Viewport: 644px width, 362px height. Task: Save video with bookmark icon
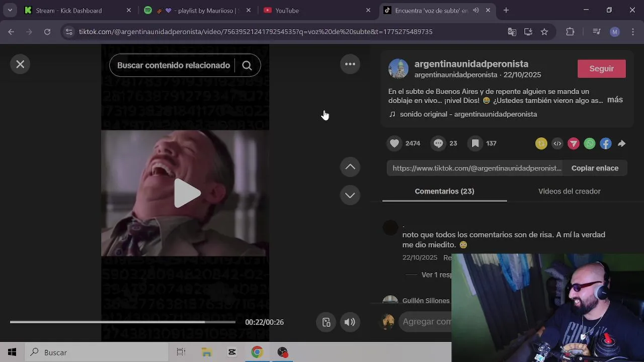coord(475,143)
